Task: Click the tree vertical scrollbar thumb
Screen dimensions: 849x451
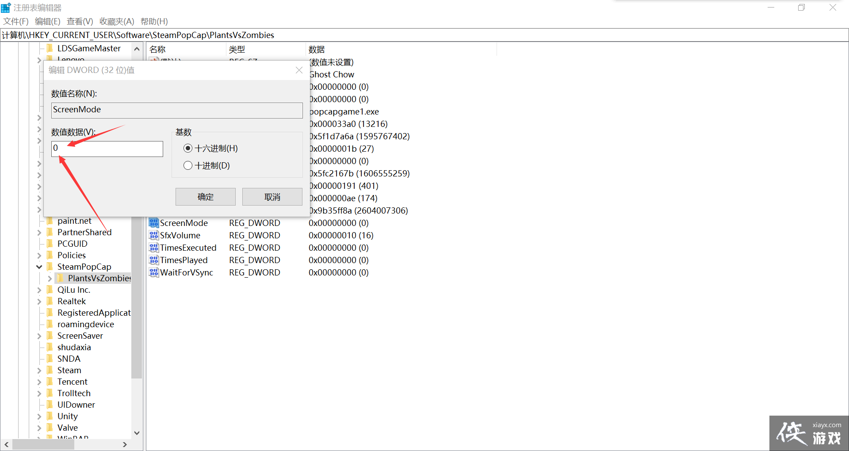Action: (x=137, y=298)
